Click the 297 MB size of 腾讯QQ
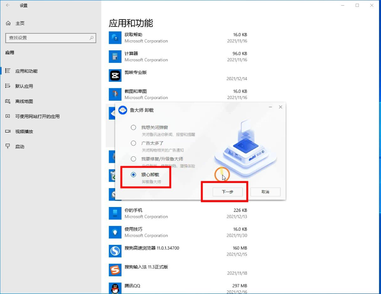Viewport: 381px width, 294px height. (240, 286)
